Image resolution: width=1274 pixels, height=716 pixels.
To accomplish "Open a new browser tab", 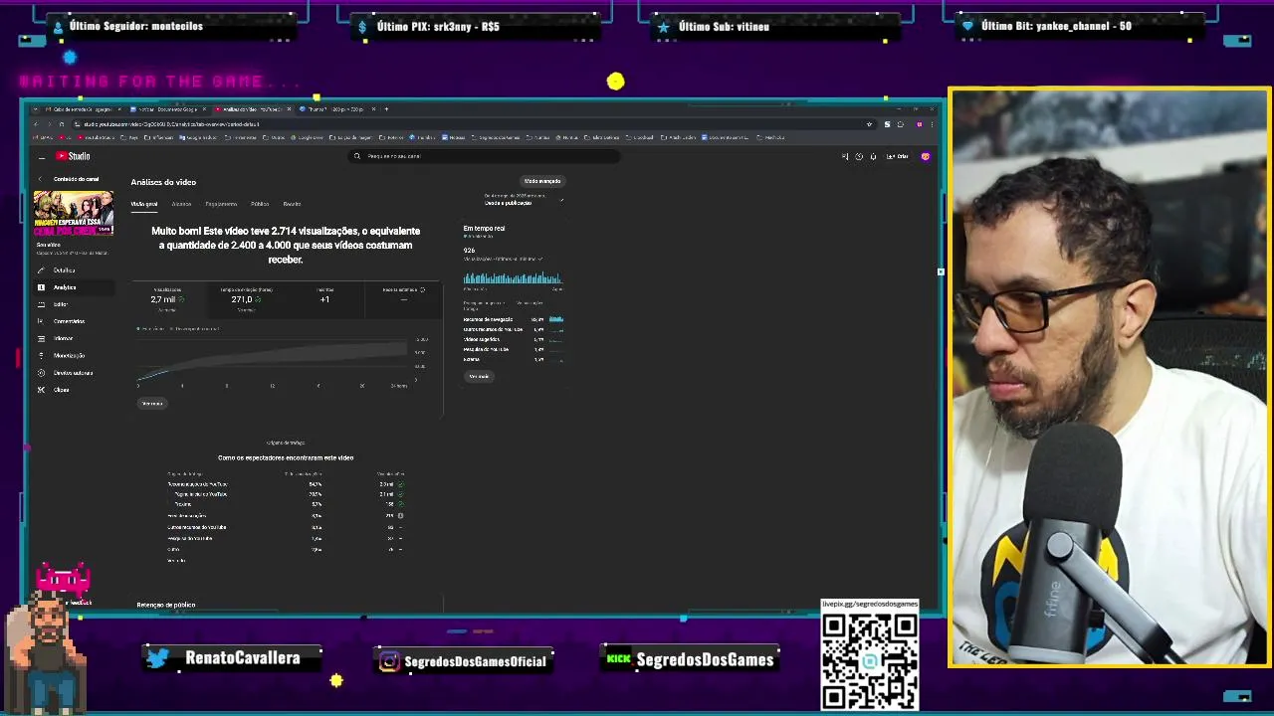I will (x=386, y=109).
